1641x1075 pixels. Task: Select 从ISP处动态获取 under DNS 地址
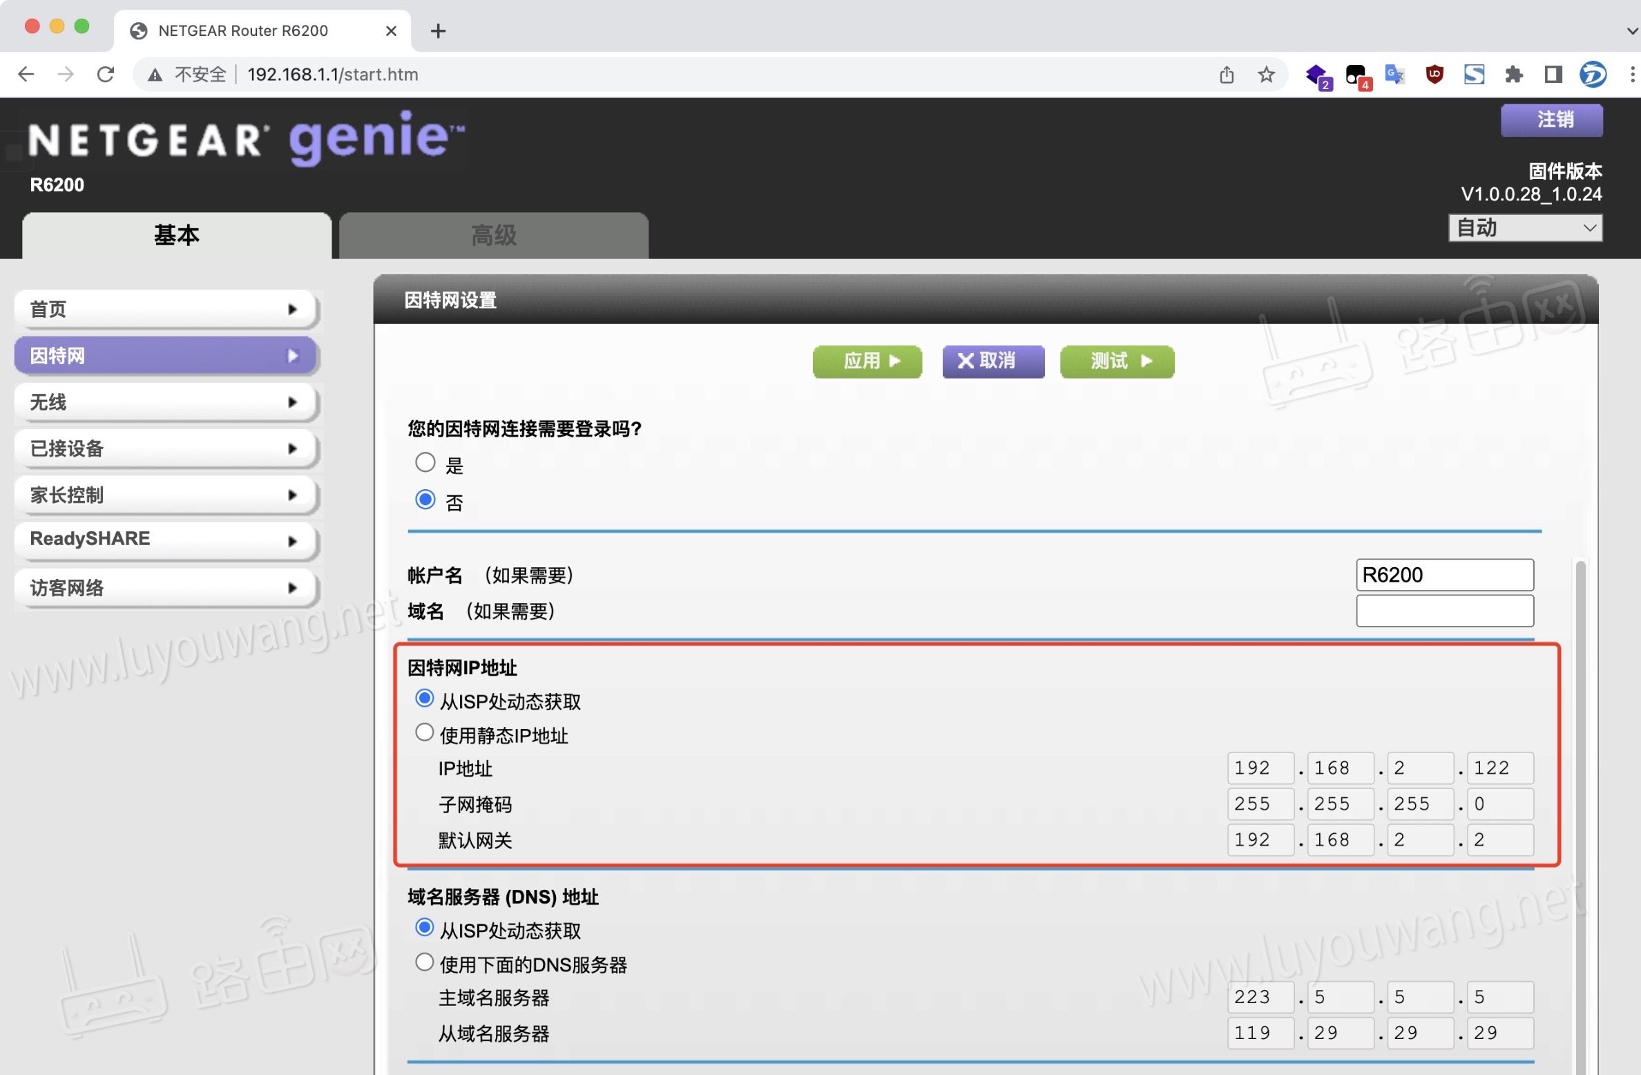[x=425, y=927]
